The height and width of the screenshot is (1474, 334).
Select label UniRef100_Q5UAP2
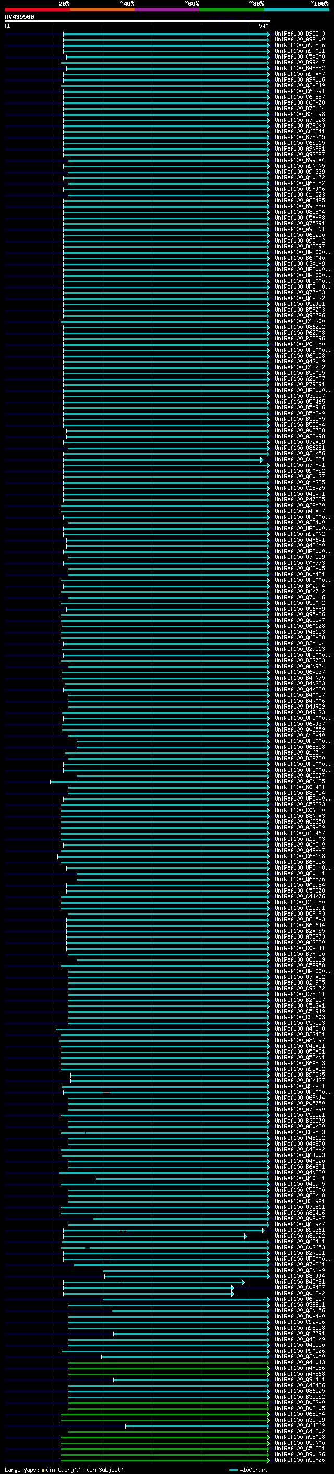(299, 603)
